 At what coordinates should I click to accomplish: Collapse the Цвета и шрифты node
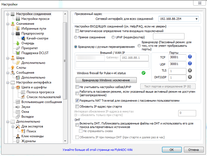point(13,88)
